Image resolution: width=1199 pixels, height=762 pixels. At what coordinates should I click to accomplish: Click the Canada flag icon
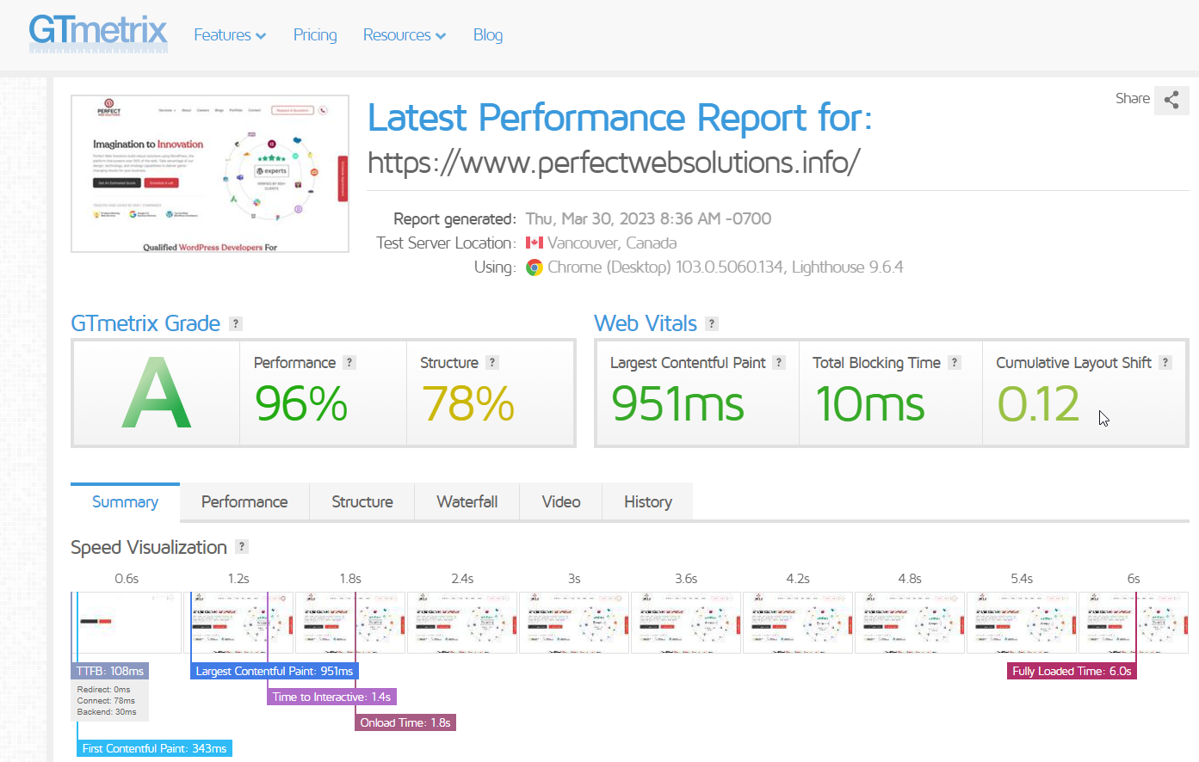pos(535,243)
